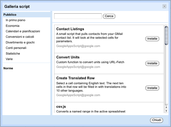
Task: Select the Varie category
Action: 9,59
